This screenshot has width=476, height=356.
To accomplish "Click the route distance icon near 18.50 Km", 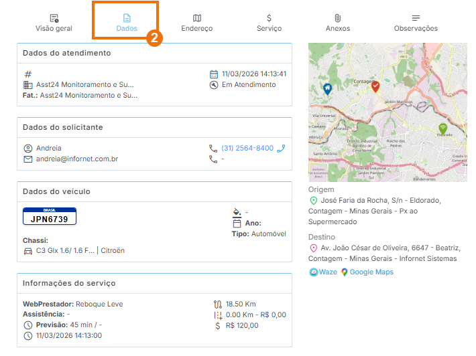I will click(217, 304).
